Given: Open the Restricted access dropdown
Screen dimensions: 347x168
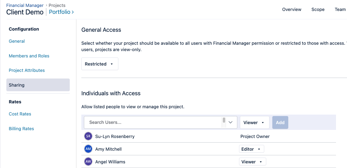Looking at the screenshot, I should coord(100,64).
